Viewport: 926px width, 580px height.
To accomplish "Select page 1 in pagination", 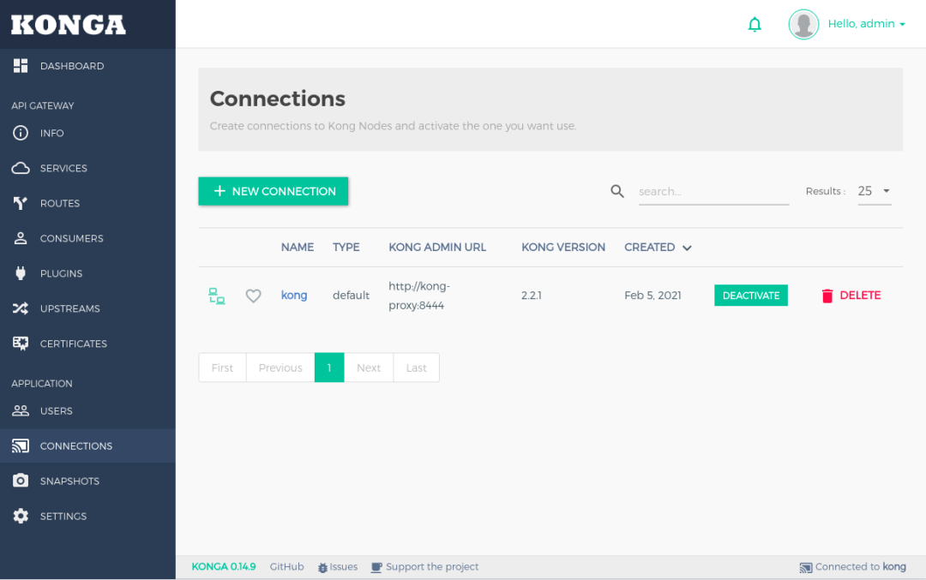I will 329,368.
